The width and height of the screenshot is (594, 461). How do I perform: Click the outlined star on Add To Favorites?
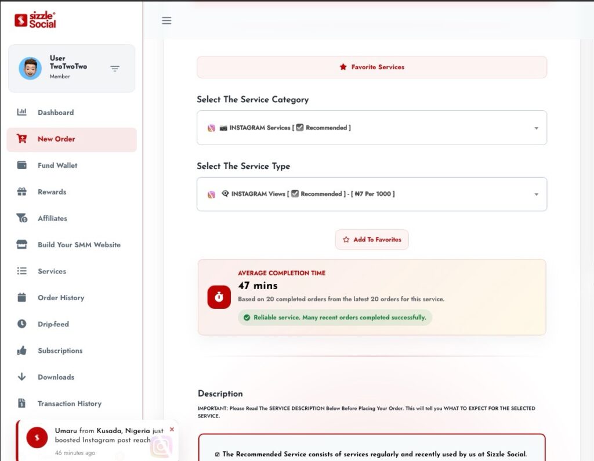[x=346, y=240]
